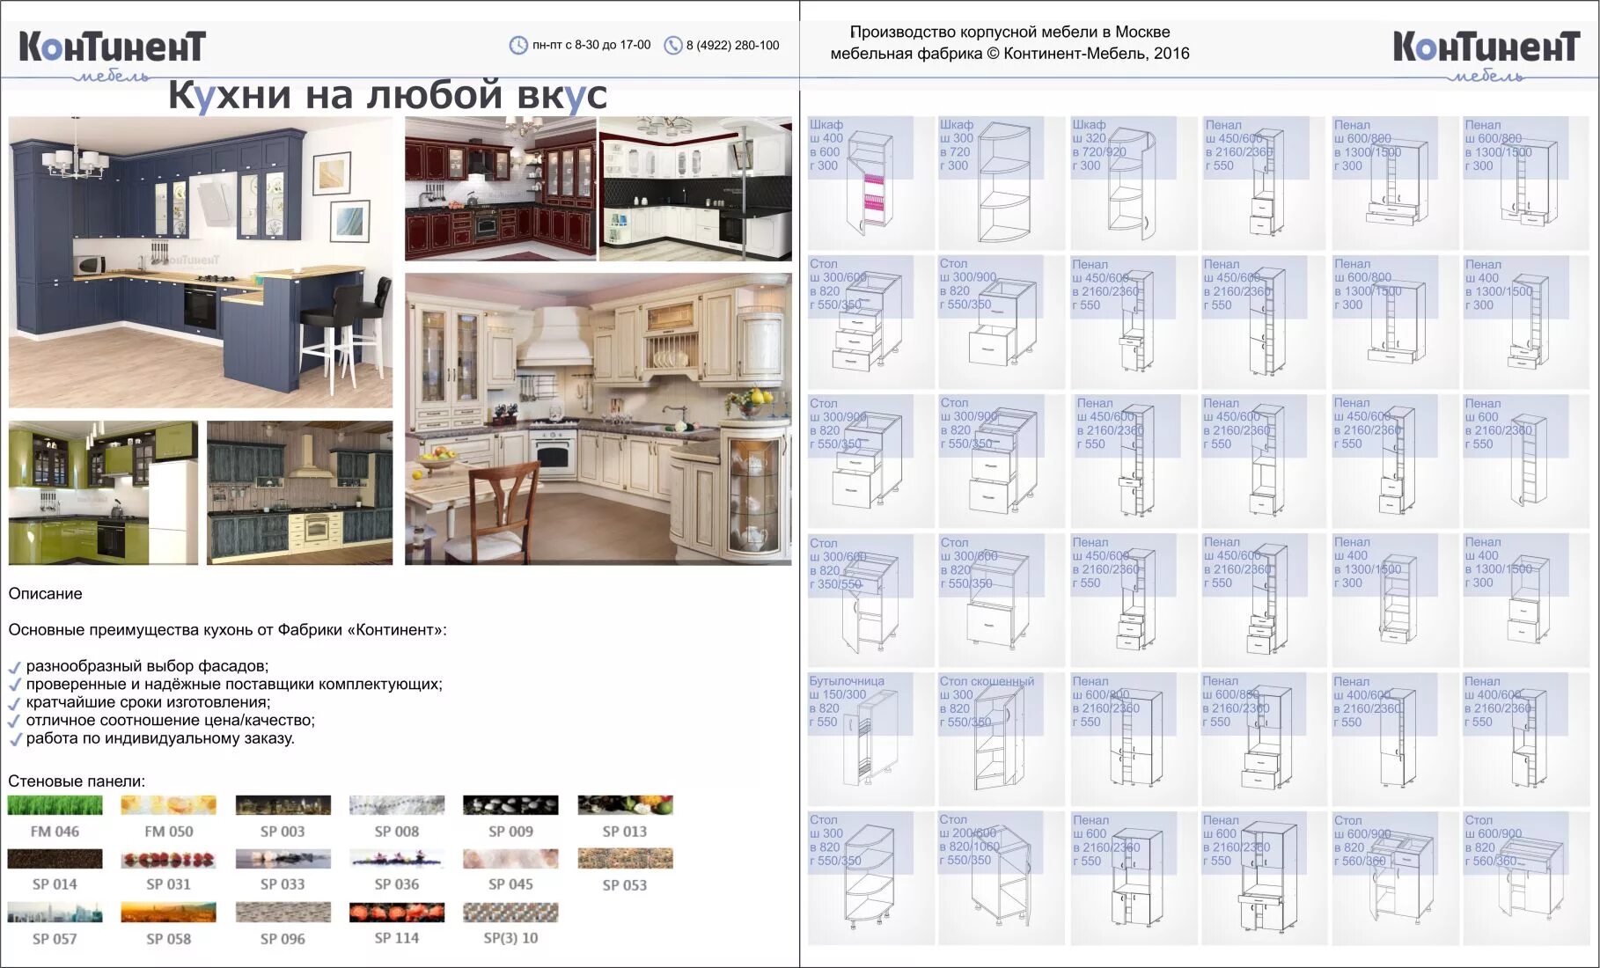Open the rounded Стол ш 300 corner shelf module

871,878
